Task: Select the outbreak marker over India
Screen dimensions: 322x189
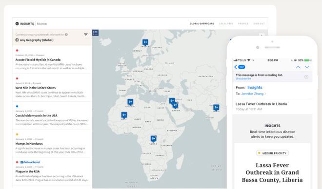Action: tap(216, 108)
